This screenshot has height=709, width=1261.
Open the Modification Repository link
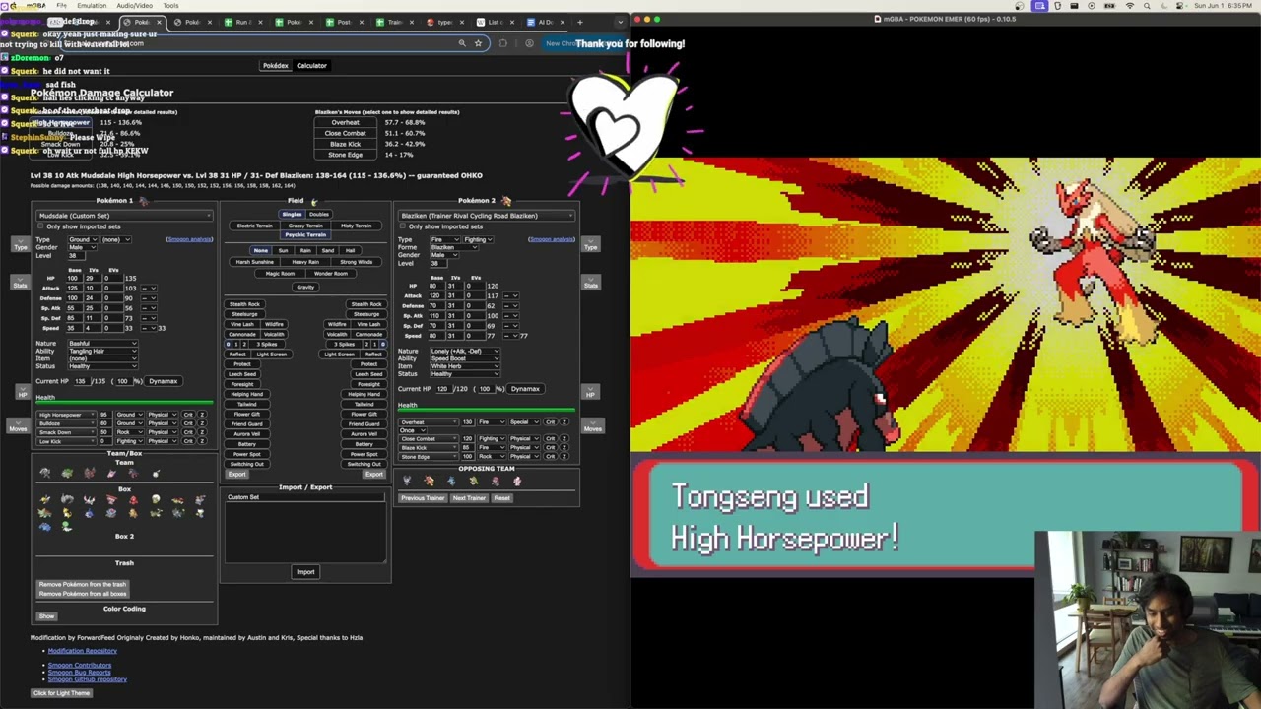tap(82, 651)
